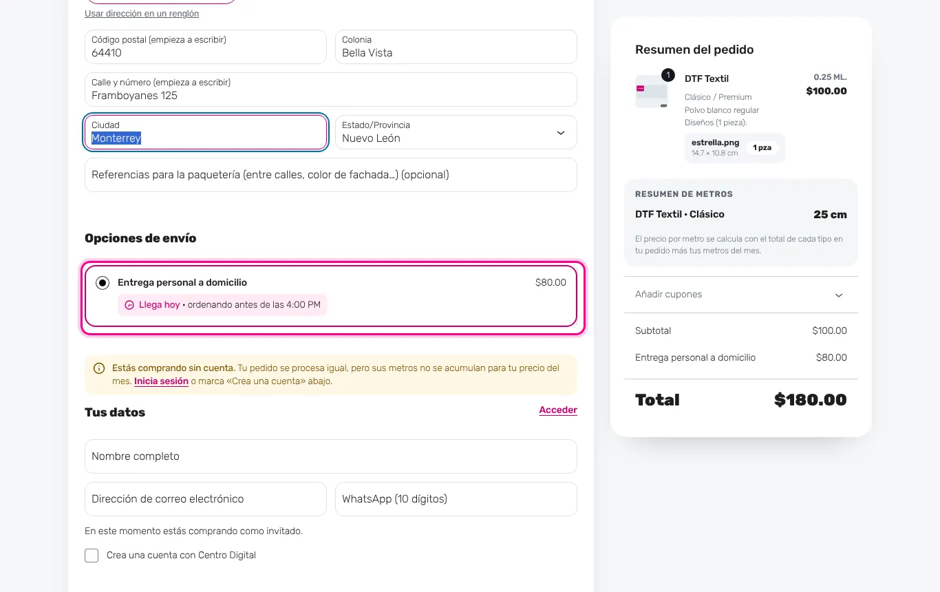
Task: Click the quantity badge on DTF Textil thumbnail
Action: click(x=667, y=75)
